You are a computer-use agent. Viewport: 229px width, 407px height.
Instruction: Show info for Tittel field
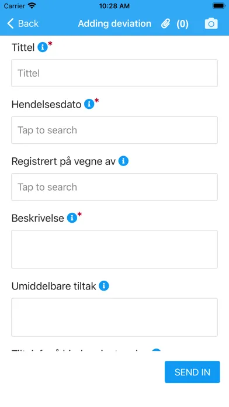[43, 47]
